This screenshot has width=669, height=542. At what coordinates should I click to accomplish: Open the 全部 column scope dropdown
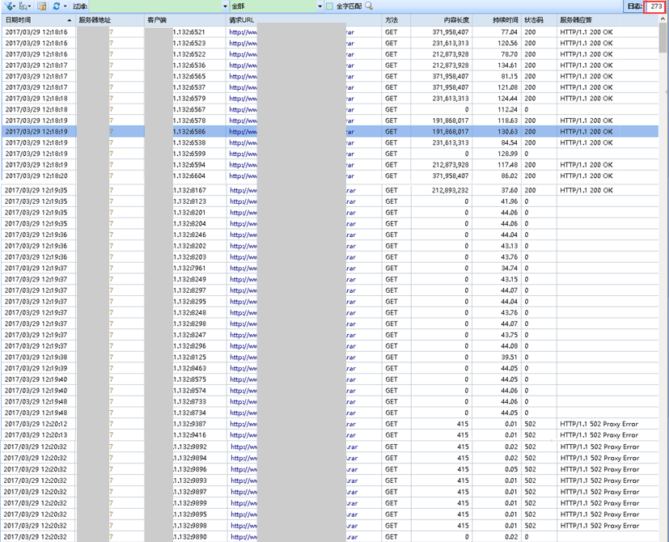point(319,6)
